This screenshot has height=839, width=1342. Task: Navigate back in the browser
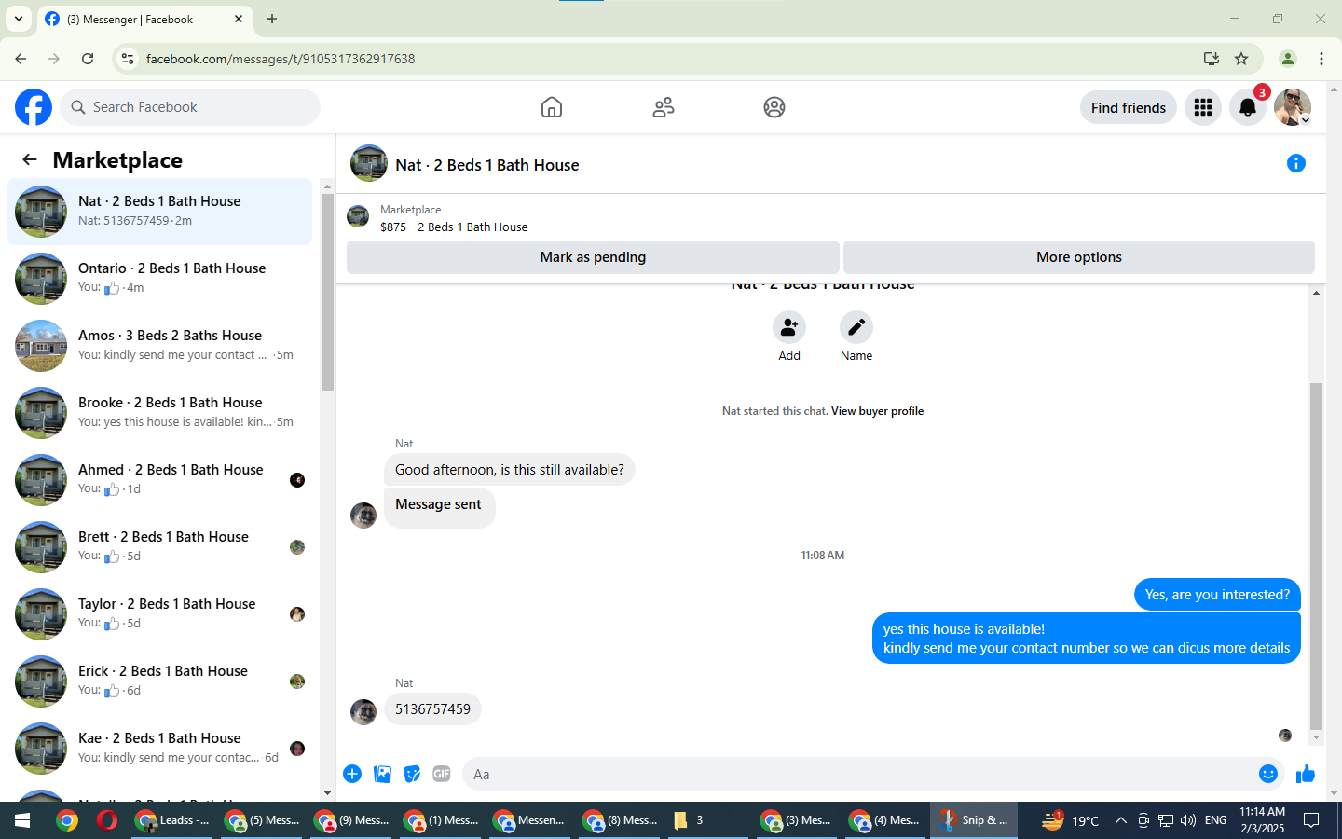pos(21,59)
